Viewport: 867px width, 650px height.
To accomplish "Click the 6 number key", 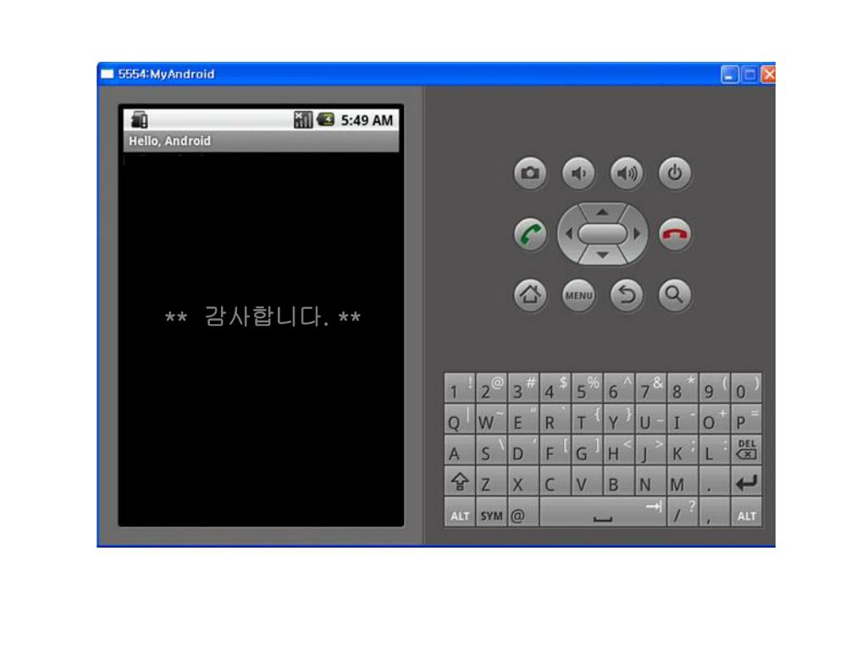I will click(619, 388).
